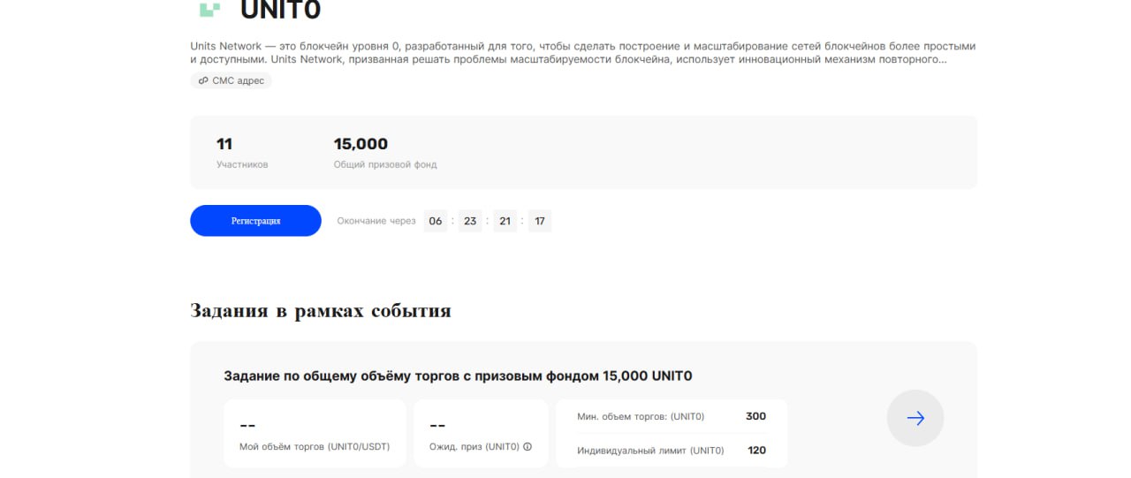Select the individual limit value 120
The width and height of the screenshot is (1131, 478).
(756, 450)
